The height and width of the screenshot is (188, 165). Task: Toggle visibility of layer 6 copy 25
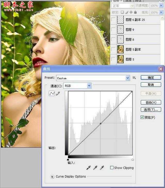(113, 20)
